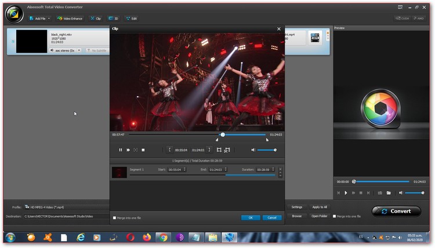Open Firefox from the taskbar
This screenshot has height=248, width=435.
pos(147,238)
